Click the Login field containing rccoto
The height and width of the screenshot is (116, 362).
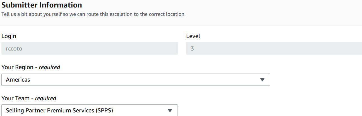coord(90,49)
